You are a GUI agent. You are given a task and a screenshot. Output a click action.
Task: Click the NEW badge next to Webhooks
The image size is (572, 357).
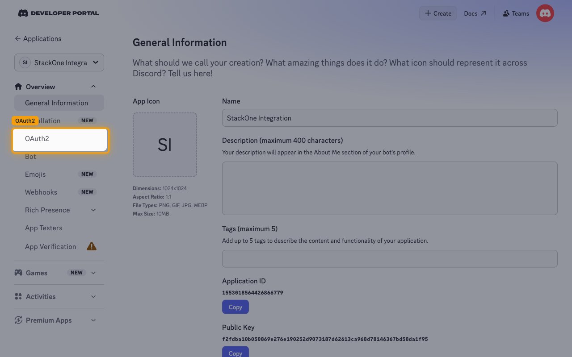click(87, 192)
